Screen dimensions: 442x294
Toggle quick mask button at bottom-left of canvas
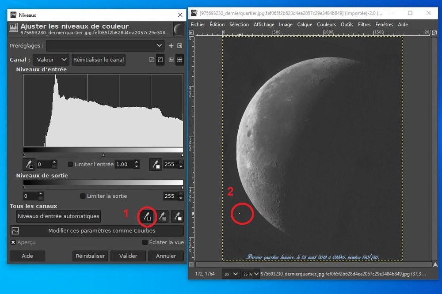(x=191, y=264)
